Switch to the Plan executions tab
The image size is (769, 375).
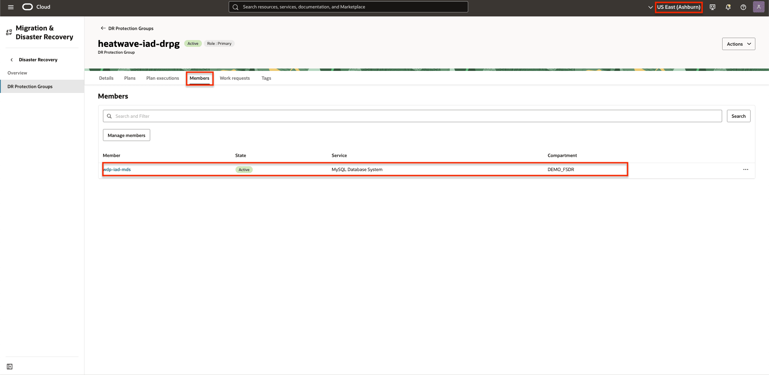[x=163, y=78]
